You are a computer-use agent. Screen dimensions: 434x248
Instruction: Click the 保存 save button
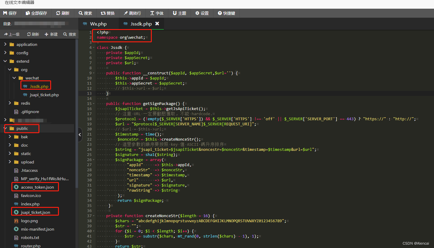10,13
